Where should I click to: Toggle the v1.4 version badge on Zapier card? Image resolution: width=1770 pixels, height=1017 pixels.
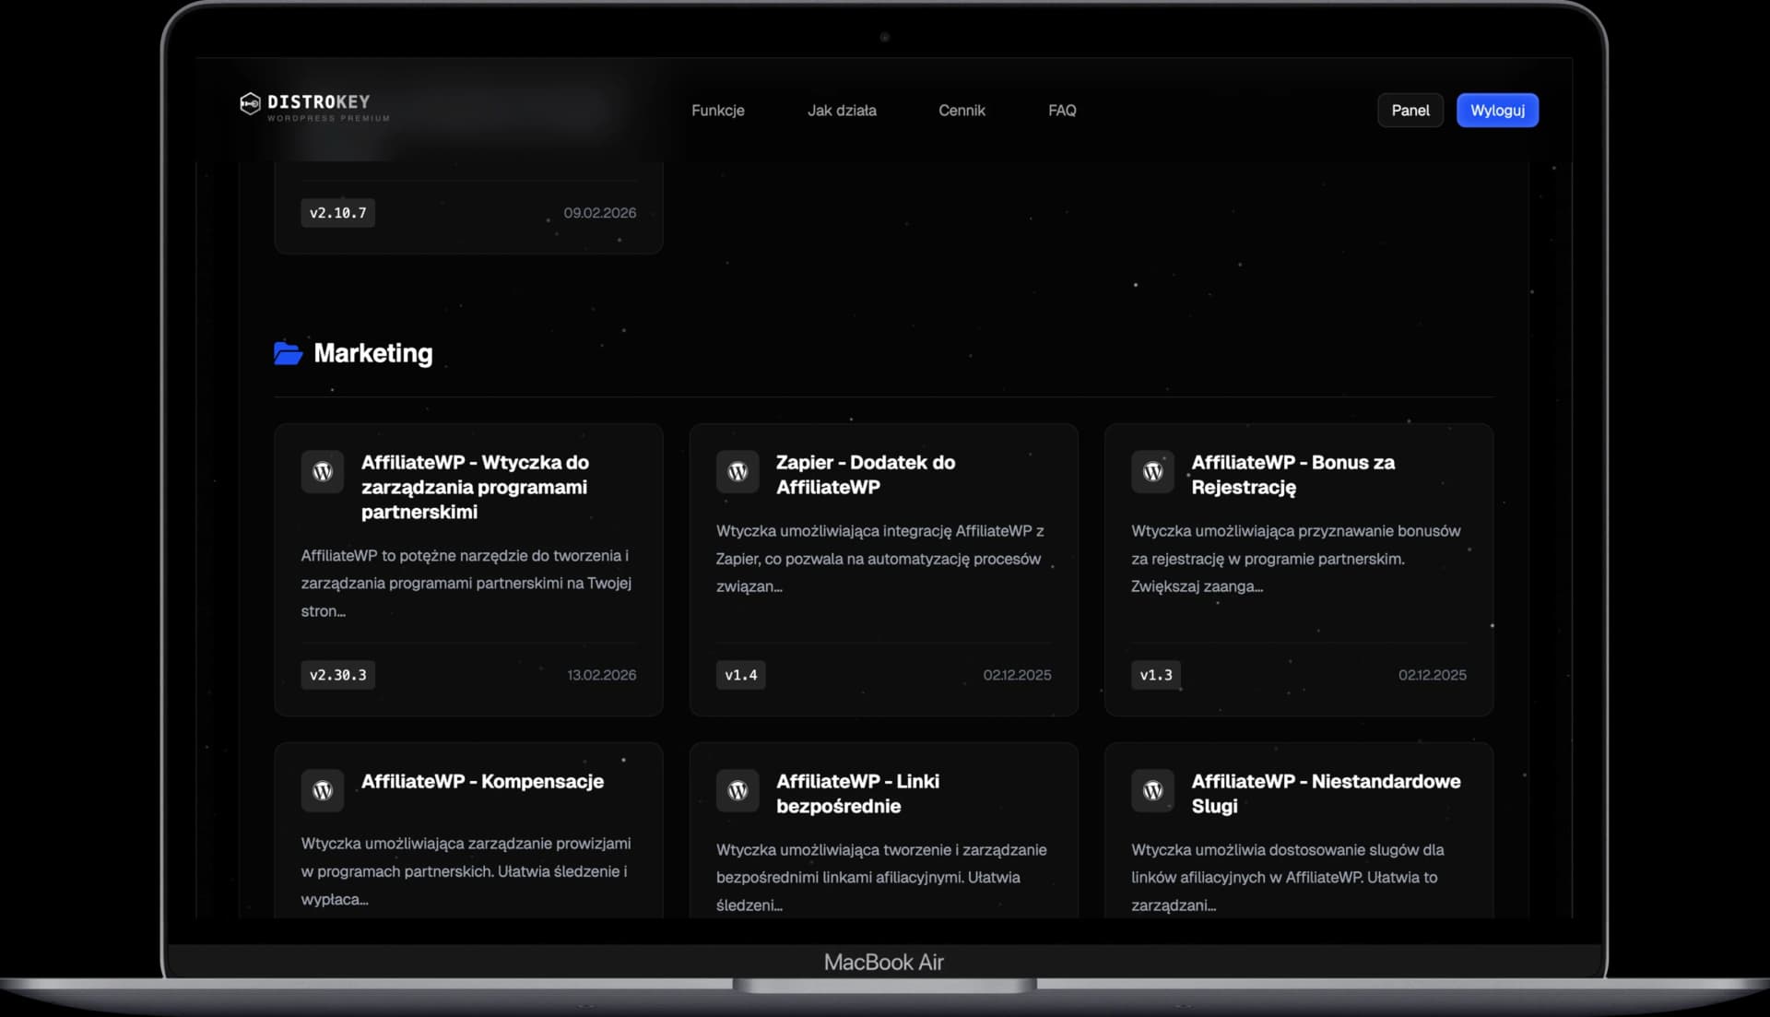[740, 674]
